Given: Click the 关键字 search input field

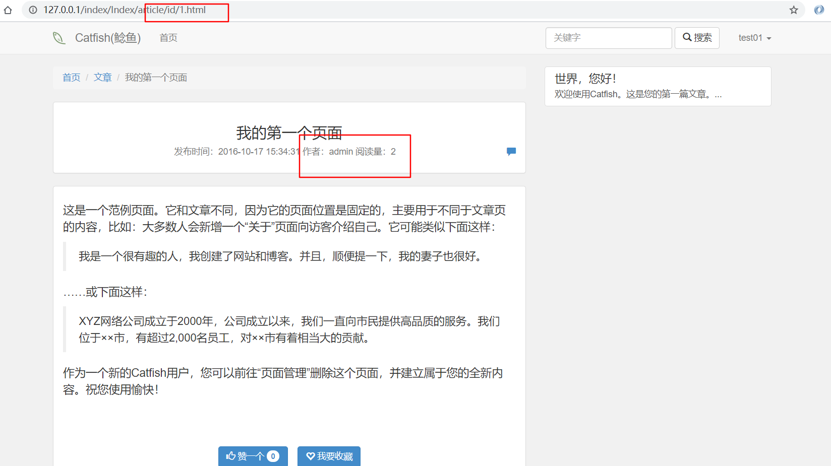Looking at the screenshot, I should pyautogui.click(x=608, y=38).
